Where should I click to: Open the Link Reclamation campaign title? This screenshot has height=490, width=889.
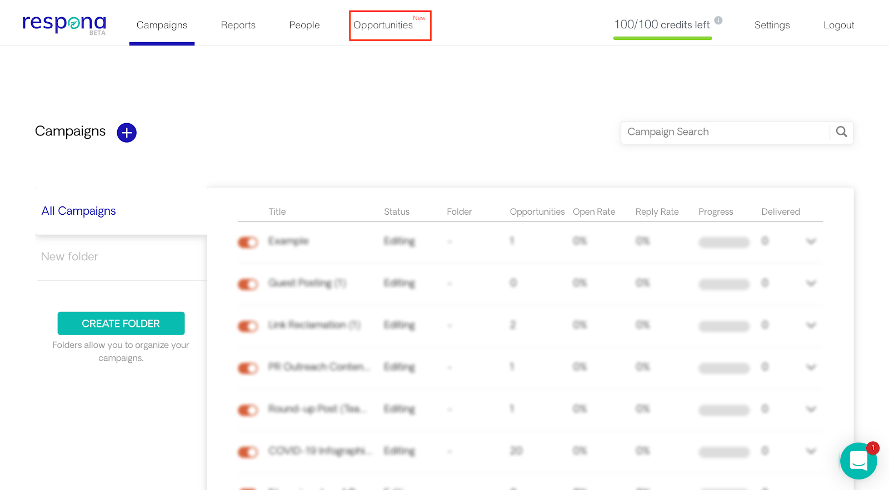tap(314, 325)
